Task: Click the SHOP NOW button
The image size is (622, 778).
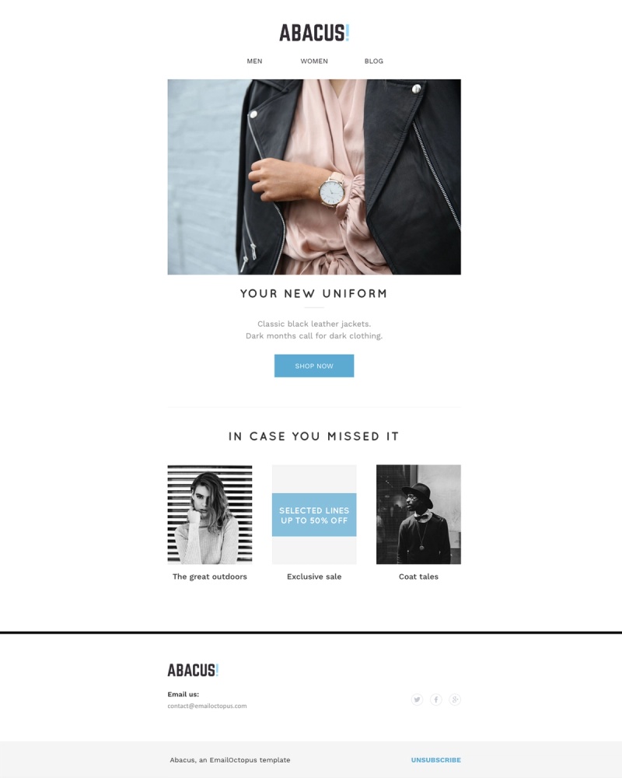Action: (x=314, y=366)
